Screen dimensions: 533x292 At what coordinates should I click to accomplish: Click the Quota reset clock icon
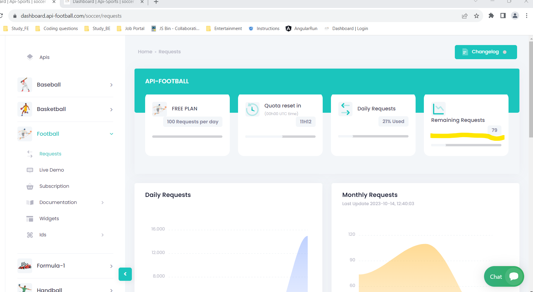252,109
